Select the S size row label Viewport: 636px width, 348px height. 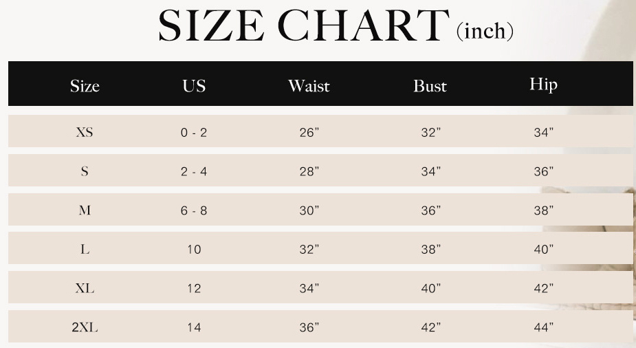(x=85, y=171)
